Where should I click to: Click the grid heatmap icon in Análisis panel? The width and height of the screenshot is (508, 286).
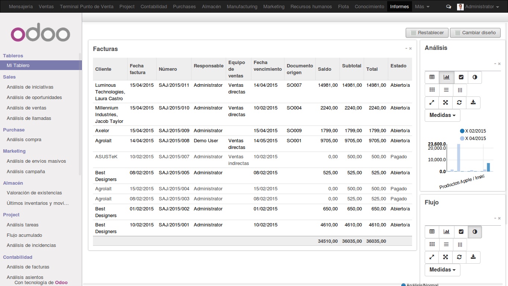point(432,90)
